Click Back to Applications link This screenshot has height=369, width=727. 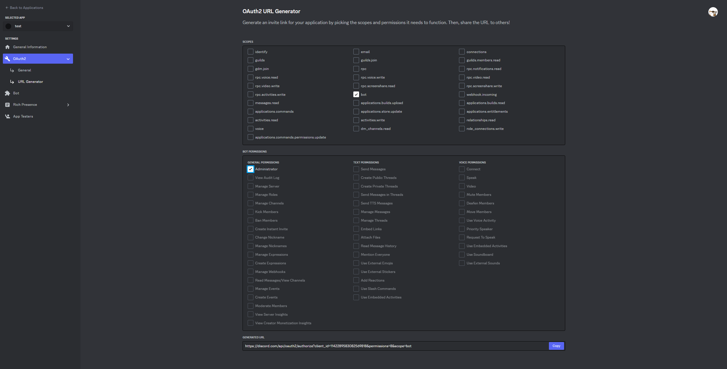pos(24,8)
